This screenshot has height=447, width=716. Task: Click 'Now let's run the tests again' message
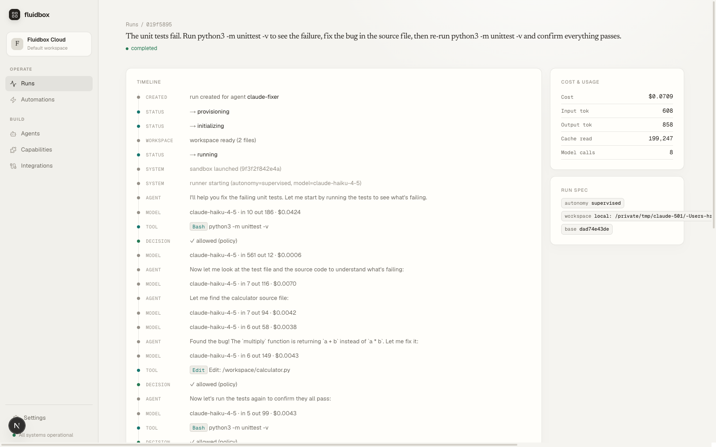tap(260, 399)
